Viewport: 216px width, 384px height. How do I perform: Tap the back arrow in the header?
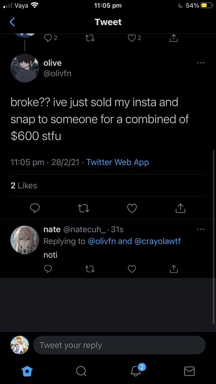tap(12, 22)
